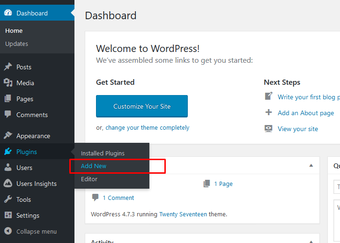Choose Add New in Plugins flyout

(x=94, y=166)
